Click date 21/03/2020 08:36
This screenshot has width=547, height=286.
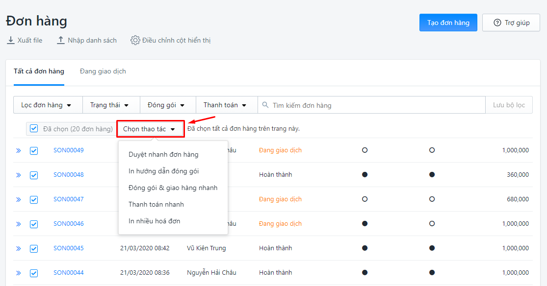pyautogui.click(x=145, y=273)
